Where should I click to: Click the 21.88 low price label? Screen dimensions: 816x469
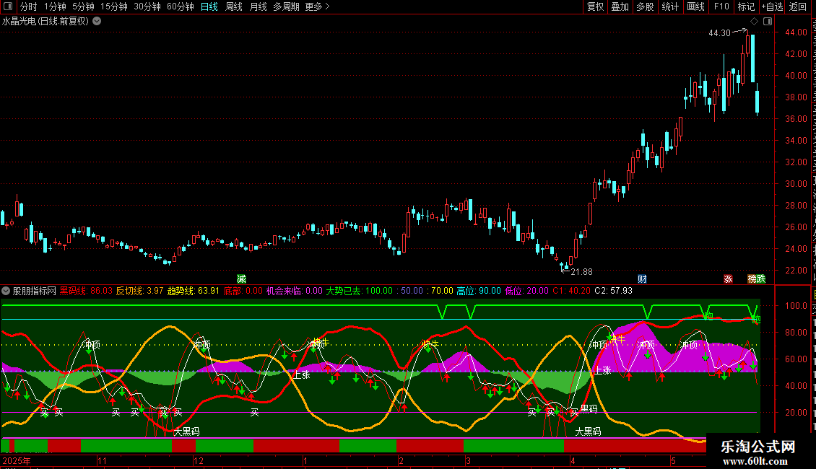pyautogui.click(x=581, y=271)
